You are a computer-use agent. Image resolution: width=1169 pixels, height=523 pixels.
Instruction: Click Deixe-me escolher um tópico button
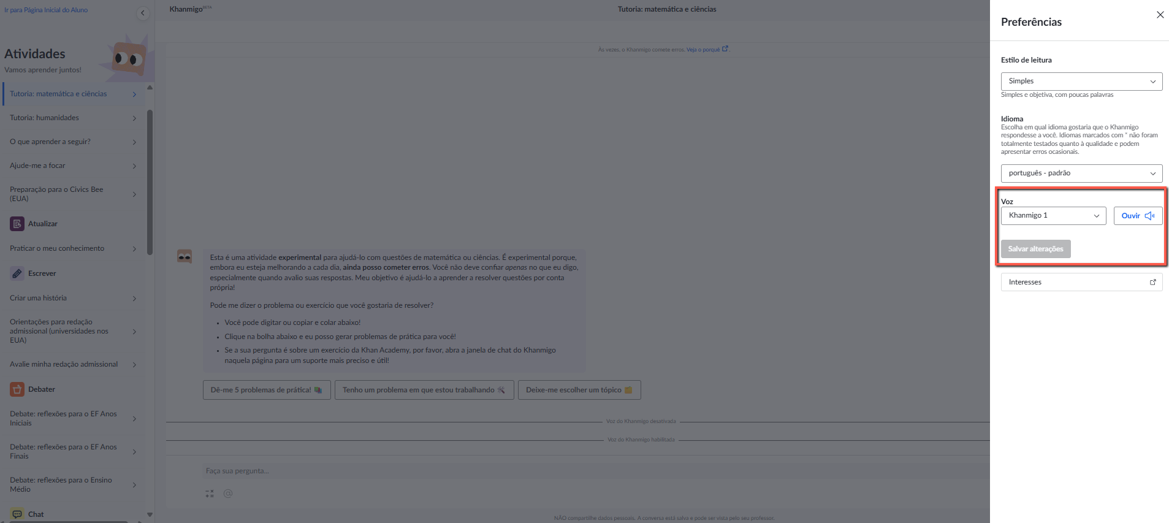pyautogui.click(x=579, y=390)
